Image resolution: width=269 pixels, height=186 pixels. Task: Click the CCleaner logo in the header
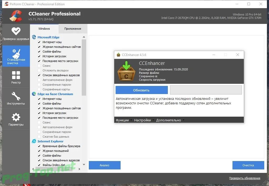click(x=16, y=16)
